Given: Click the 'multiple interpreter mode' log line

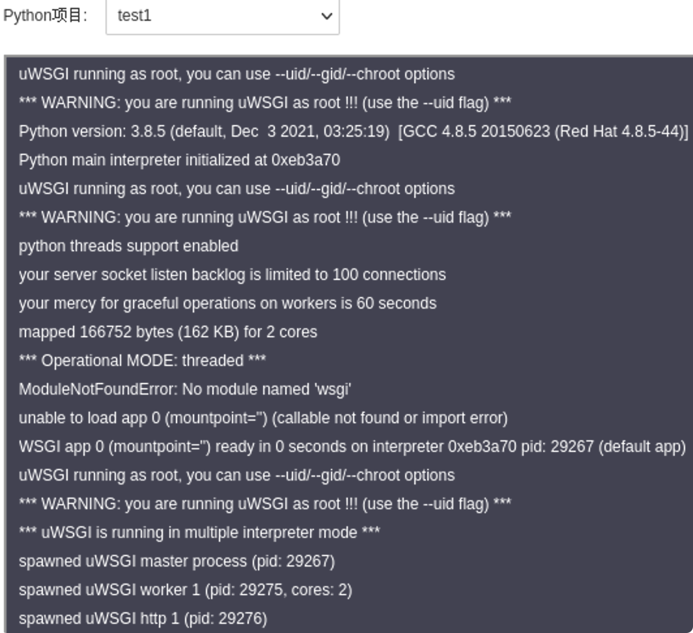Looking at the screenshot, I should coord(199,533).
